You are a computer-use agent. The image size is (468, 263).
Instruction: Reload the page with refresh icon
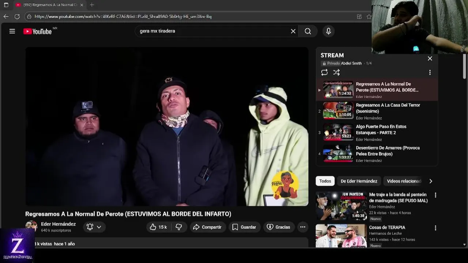17,16
